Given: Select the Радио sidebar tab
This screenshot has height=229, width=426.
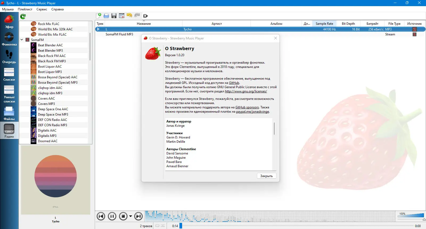Looking at the screenshot, I should click(9, 131).
